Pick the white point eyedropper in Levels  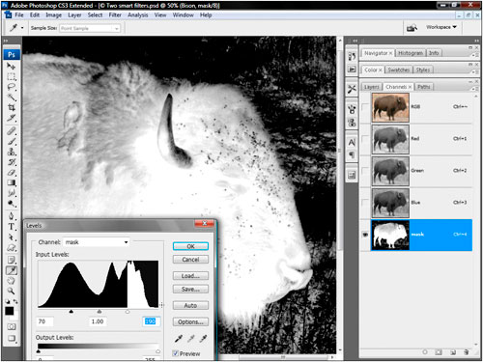203,338
